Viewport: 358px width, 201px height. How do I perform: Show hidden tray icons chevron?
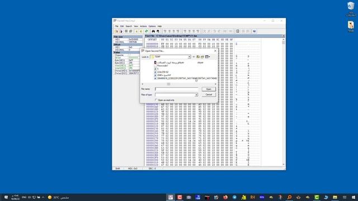pos(43,197)
